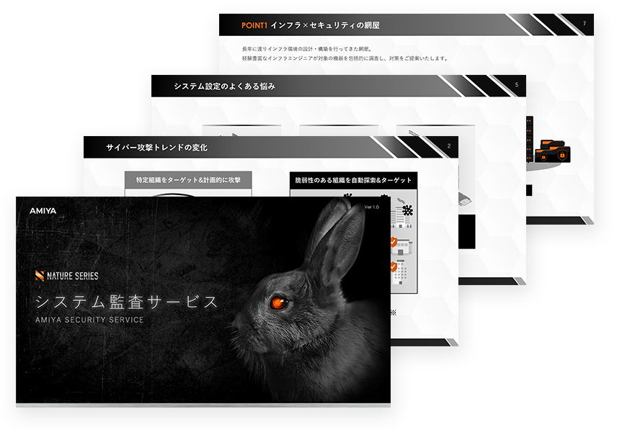The image size is (617, 432).
Task: Click the NATURE SERIES label
Action: pos(73,276)
